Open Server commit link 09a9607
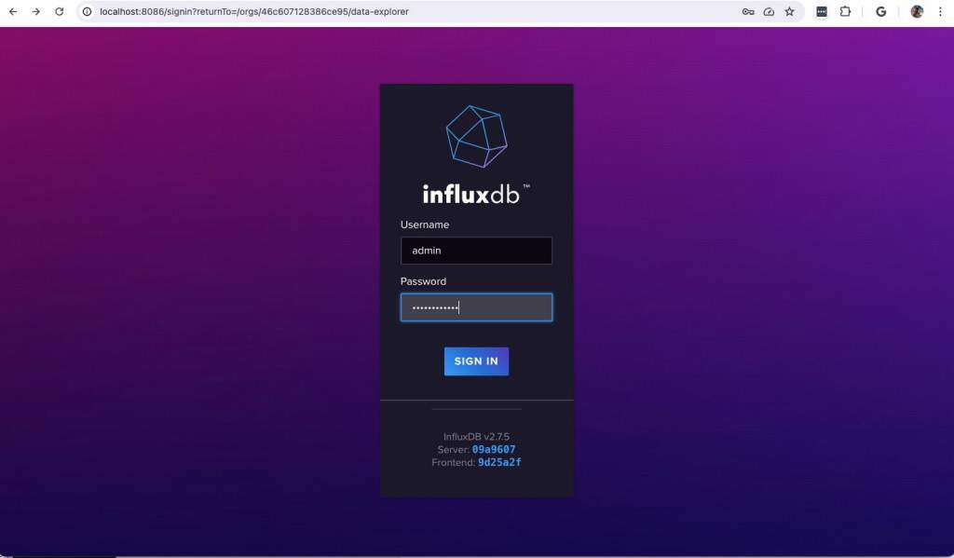Image resolution: width=954 pixels, height=558 pixels. 494,450
